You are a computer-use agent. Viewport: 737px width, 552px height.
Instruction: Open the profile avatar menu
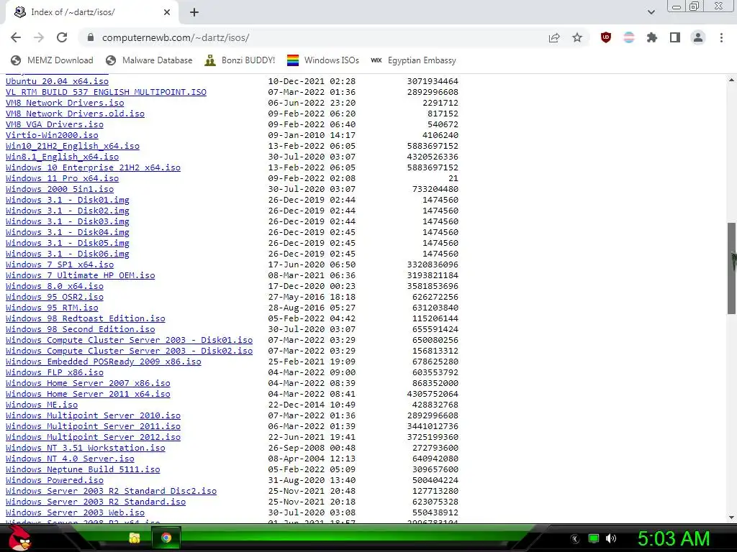click(698, 37)
